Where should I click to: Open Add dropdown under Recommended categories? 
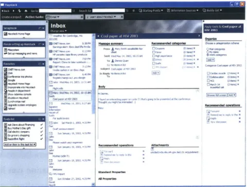[156, 73]
